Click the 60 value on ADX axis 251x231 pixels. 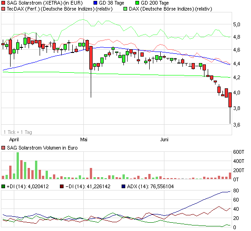coord(236,200)
